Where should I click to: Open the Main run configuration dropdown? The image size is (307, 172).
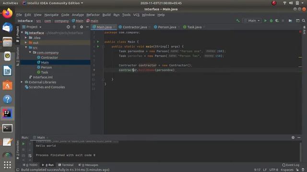(x=252, y=21)
